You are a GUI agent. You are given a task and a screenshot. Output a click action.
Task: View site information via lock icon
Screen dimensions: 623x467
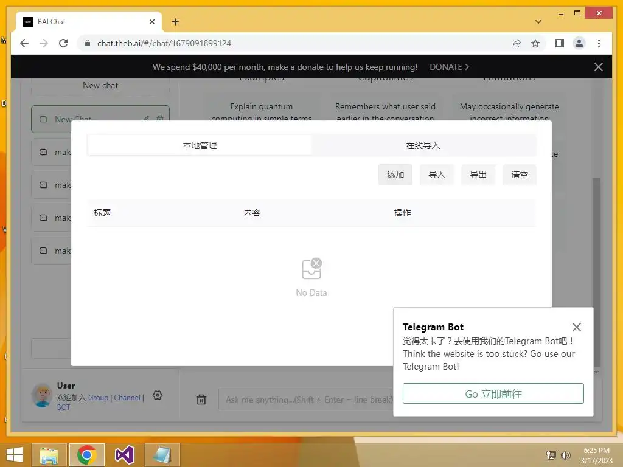[88, 43]
